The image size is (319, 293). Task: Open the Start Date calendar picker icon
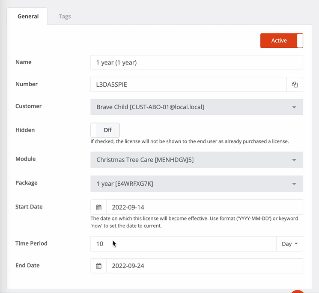tap(98, 207)
